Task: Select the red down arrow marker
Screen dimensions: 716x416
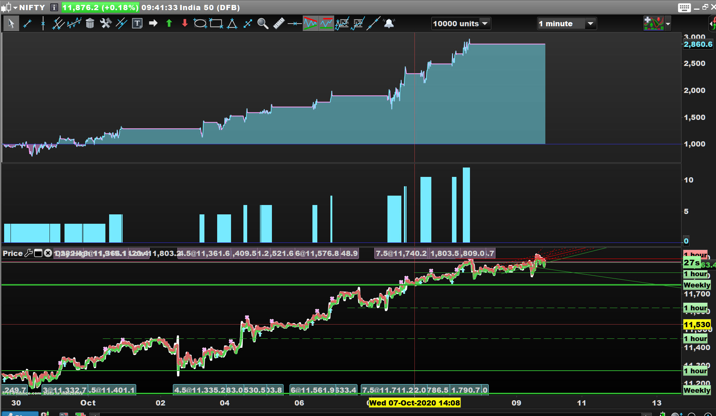Action: [x=185, y=24]
